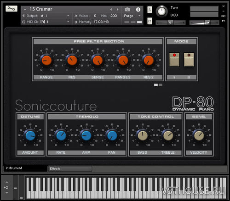230x201 pixels.
Task: Click the TONE CONTROL header label
Action: point(155,117)
